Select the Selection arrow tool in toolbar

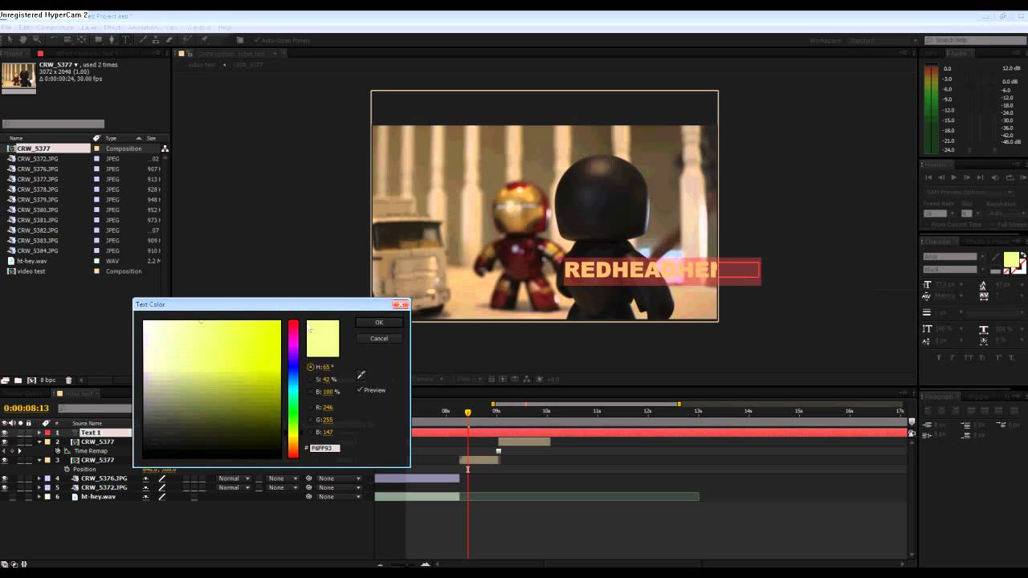tap(8, 39)
